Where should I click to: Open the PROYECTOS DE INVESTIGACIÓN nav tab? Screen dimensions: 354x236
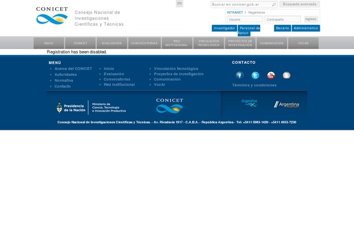coord(240,43)
